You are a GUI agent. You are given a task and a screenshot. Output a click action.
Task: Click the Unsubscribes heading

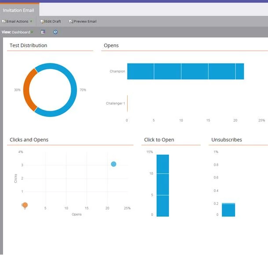click(227, 140)
